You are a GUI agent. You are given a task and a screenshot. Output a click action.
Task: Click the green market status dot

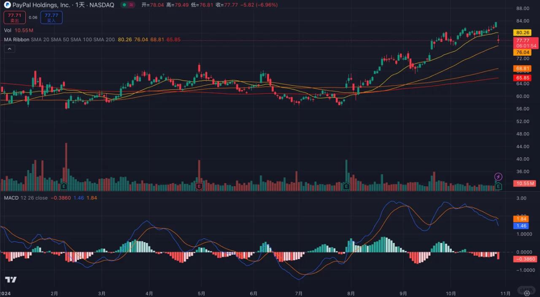[x=125, y=5]
